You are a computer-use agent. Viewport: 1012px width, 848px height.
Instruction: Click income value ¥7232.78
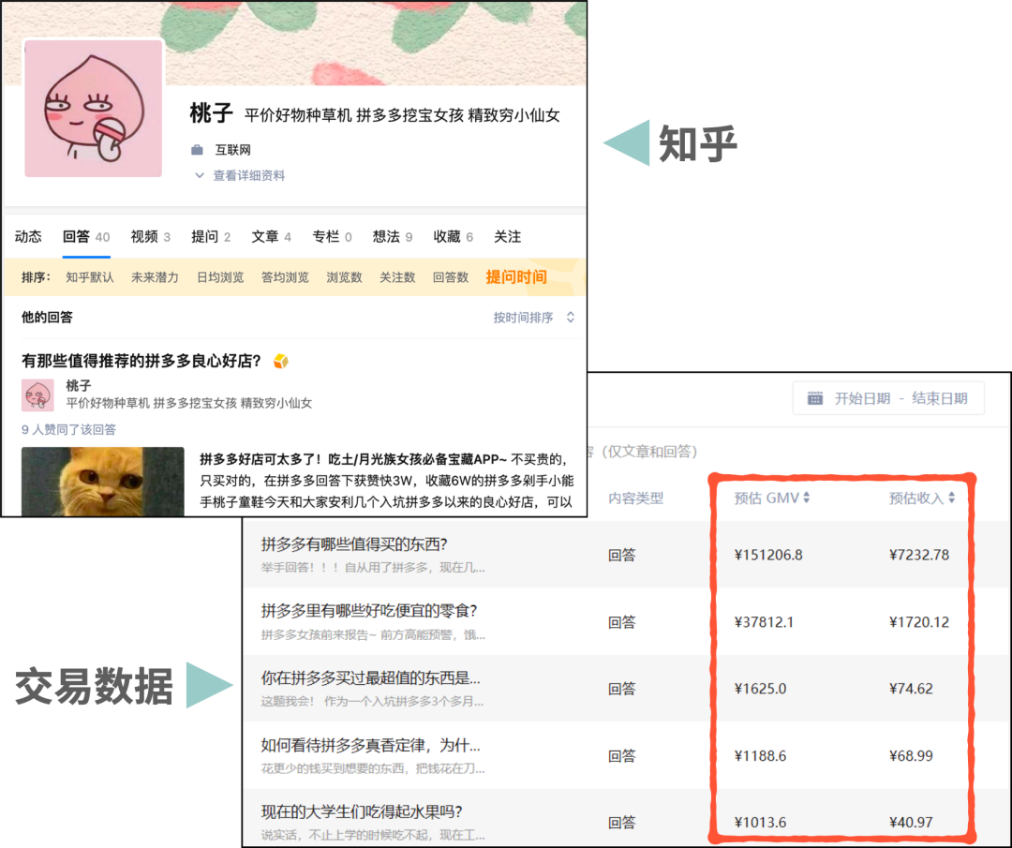[x=919, y=555]
